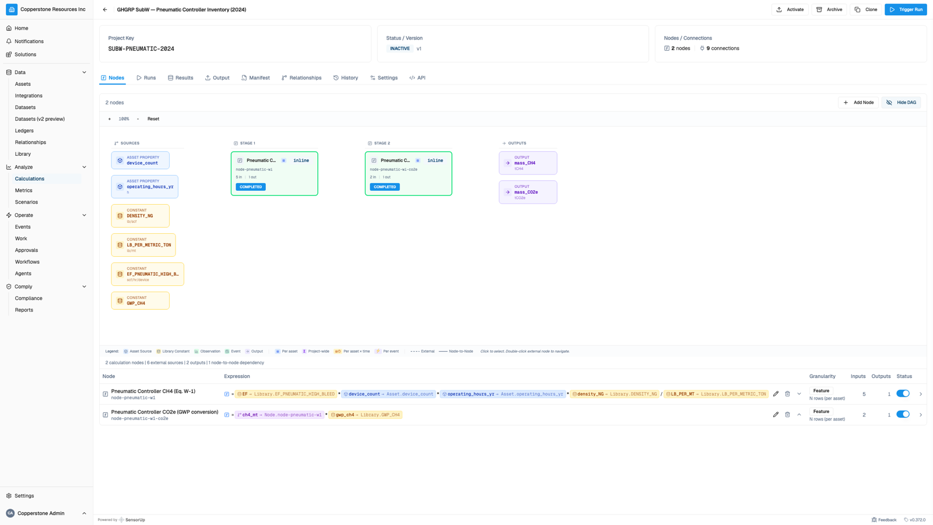Image resolution: width=933 pixels, height=525 pixels.
Task: Open Ledgers in the sidebar
Action: [x=24, y=131]
